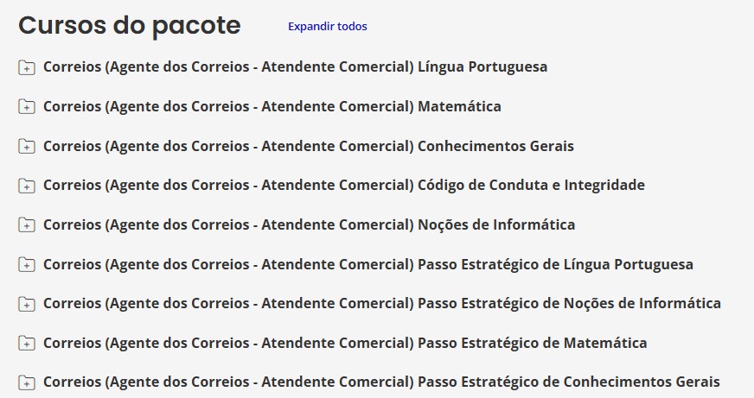Image resolution: width=754 pixels, height=398 pixels.
Task: Expand the Matemática course folder icon
Action: pyautogui.click(x=27, y=107)
